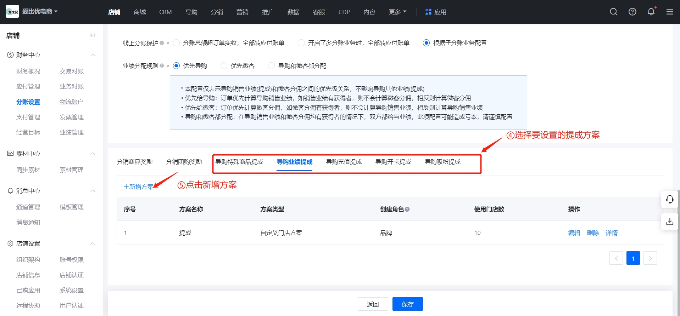Open the 导购 top menu
Viewport: 680px width, 316px height.
191,12
